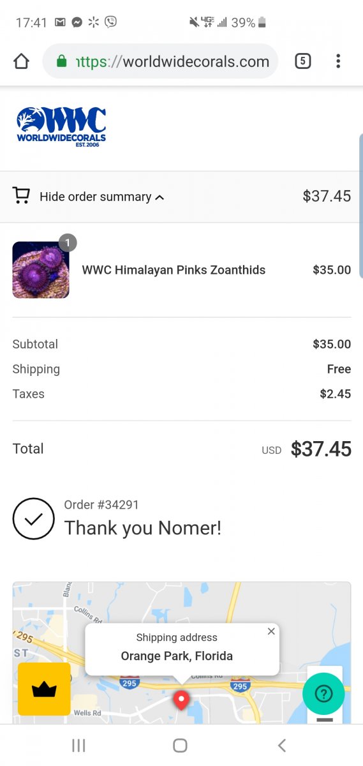This screenshot has height=766, width=363.
Task: Tap the order confirmed checkmark circle
Action: [33, 518]
